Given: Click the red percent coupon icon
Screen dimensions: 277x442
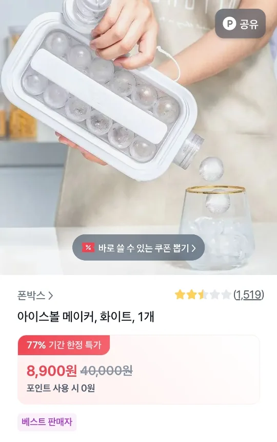Looking at the screenshot, I should [x=88, y=248].
